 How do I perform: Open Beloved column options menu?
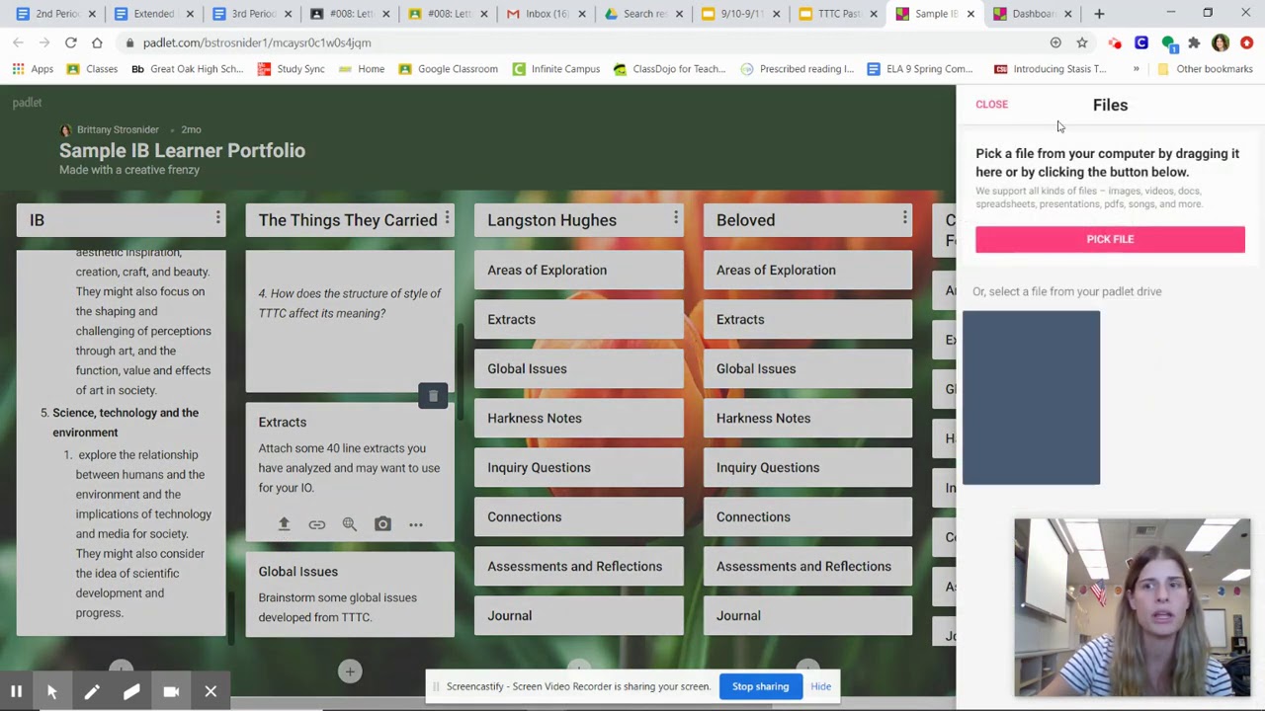point(904,218)
